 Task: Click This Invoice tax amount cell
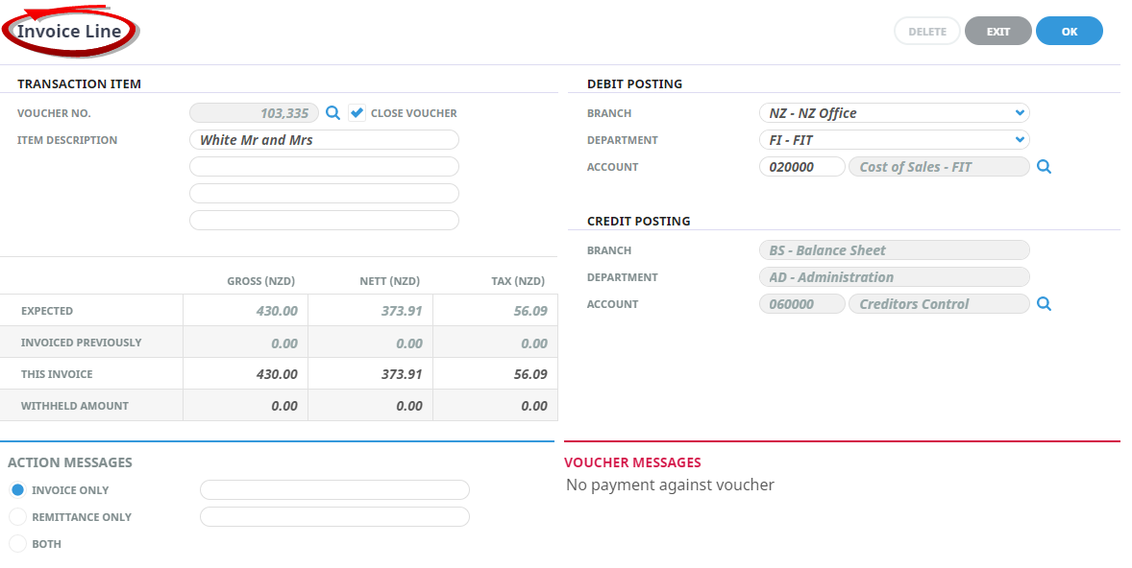click(496, 374)
